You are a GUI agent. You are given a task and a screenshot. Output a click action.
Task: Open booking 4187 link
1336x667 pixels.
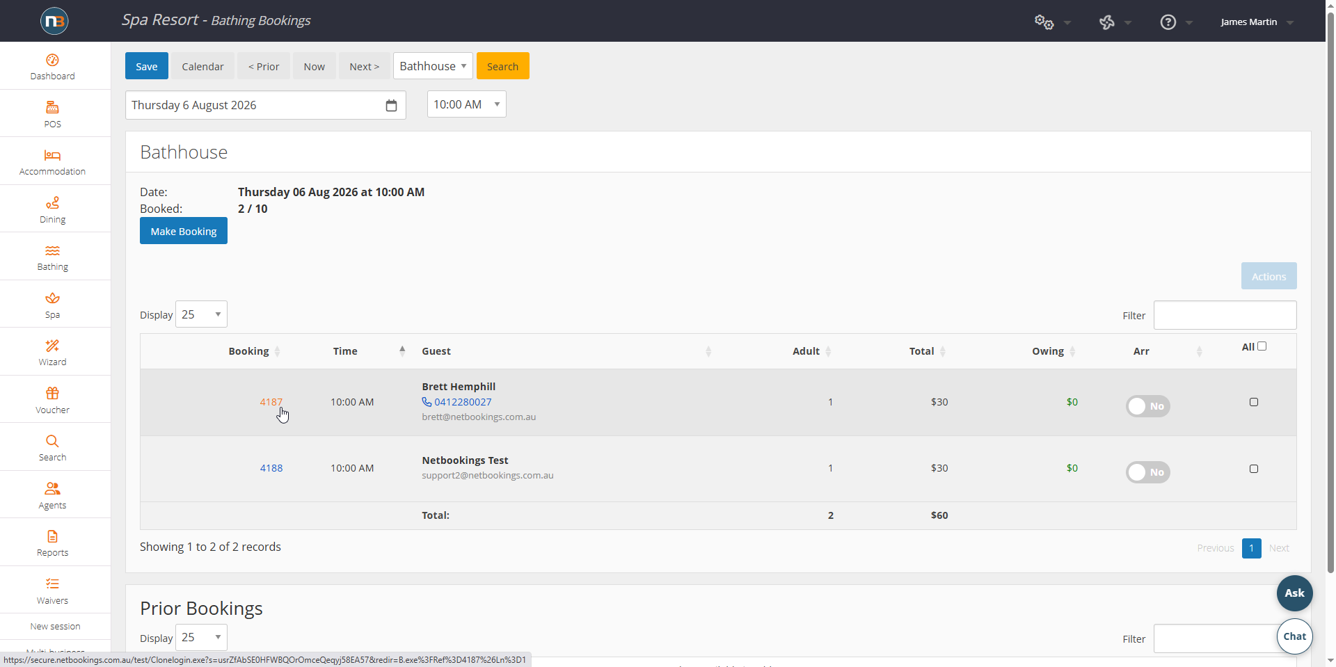tap(271, 402)
